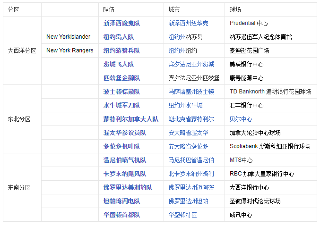Follow the 安大略省渥太华 city link

point(188,133)
